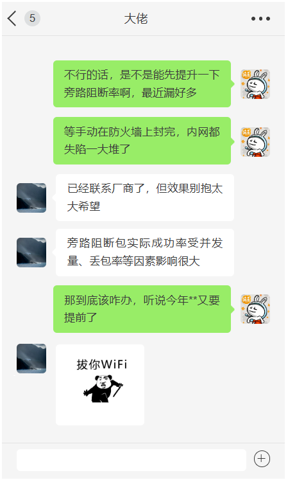The image size is (288, 480).
Task: Click the 拔你WiFi caption text on sticker
Action: point(102,364)
